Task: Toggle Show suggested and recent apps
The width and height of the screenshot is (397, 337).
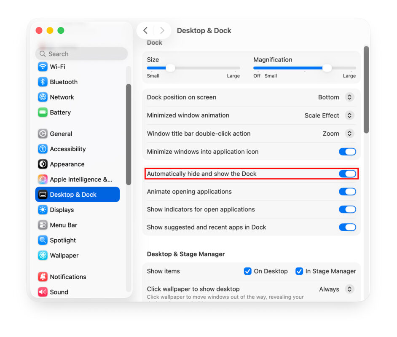Action: [x=347, y=227]
